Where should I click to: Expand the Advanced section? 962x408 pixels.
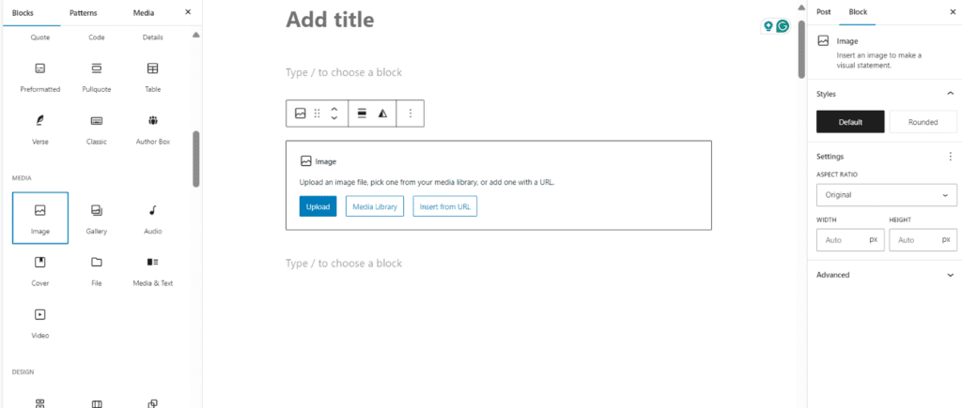pyautogui.click(x=884, y=275)
